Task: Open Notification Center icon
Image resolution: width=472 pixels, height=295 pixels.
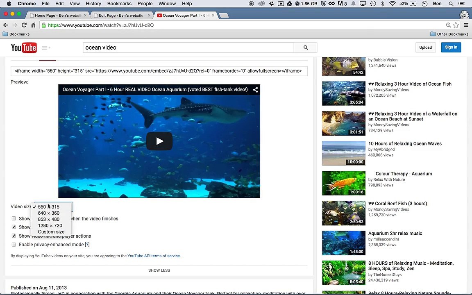Action: point(461,4)
